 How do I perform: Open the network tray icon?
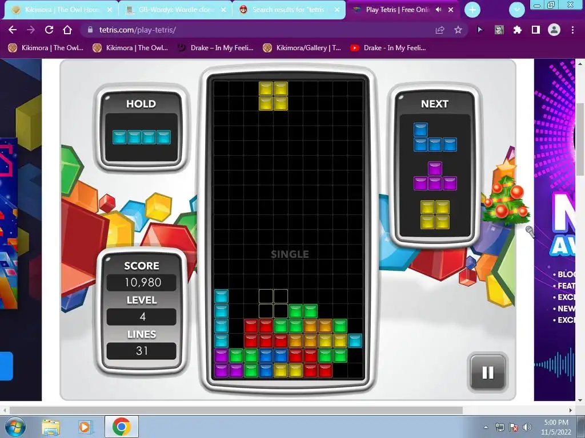pyautogui.click(x=499, y=427)
